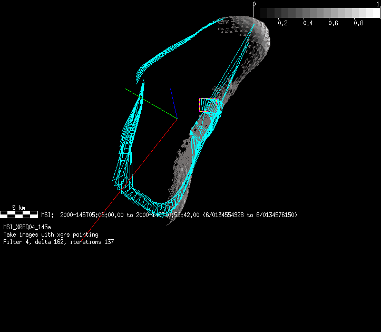Image resolution: width=381 pixels, height=332 pixels.
Task: Click the '(6/0134554928 to 6/0134576150)' clock text
Action: coord(250,215)
